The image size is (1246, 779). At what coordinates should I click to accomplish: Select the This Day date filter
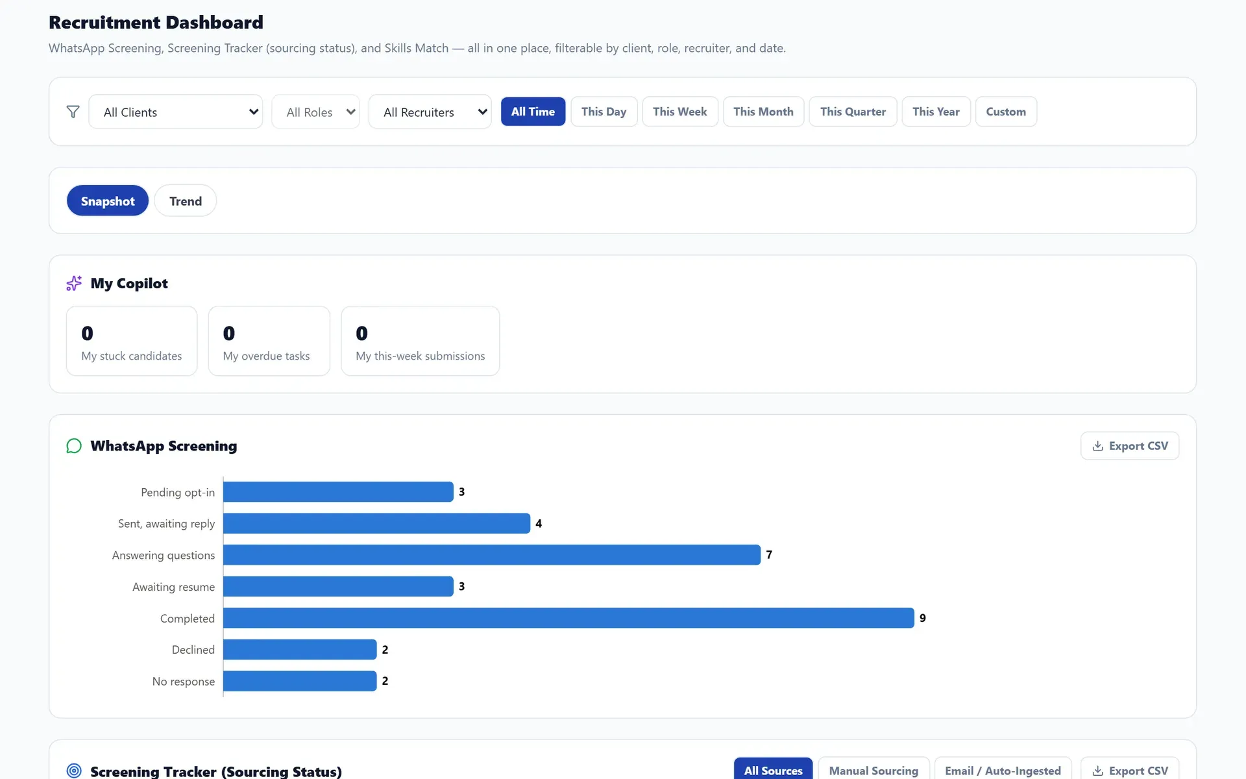[x=604, y=112]
